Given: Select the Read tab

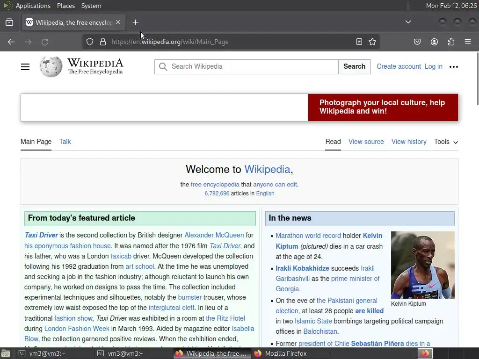Looking at the screenshot, I should coord(333,142).
